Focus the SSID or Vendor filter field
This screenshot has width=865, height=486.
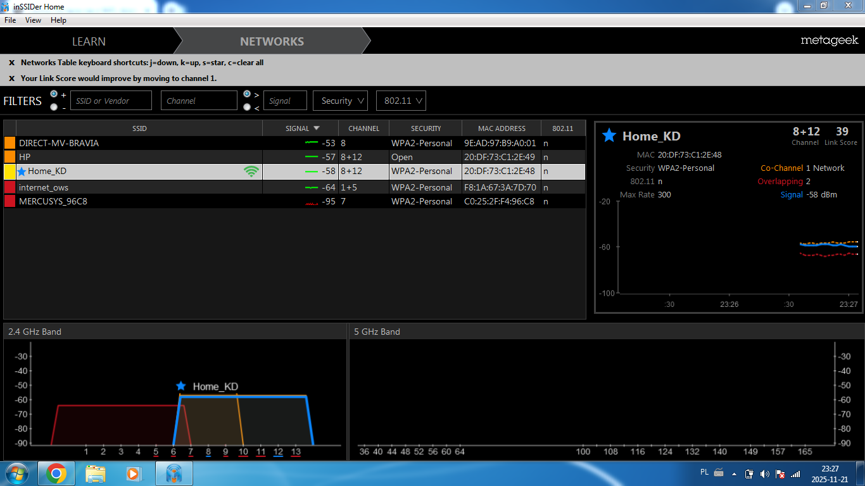click(x=111, y=101)
